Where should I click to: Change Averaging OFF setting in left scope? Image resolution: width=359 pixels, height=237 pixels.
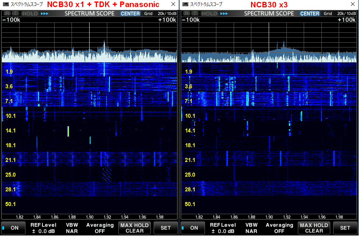(100, 228)
